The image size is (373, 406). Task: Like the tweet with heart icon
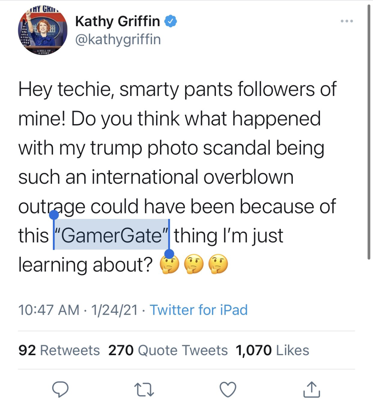click(x=228, y=389)
